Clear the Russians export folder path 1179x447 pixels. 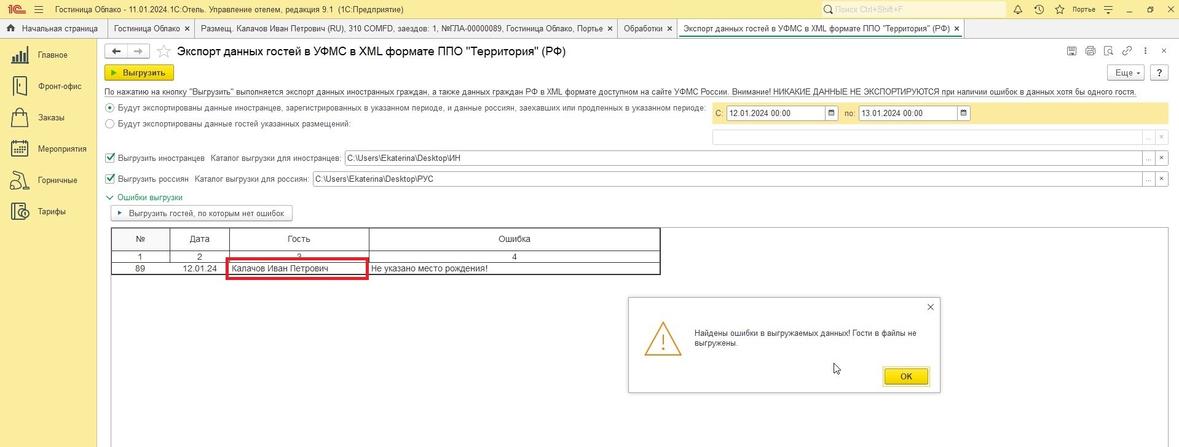click(x=1161, y=179)
